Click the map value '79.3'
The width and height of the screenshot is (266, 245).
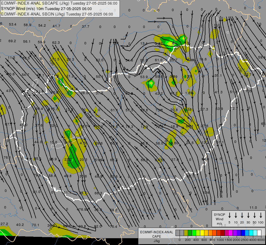pos(129,127)
